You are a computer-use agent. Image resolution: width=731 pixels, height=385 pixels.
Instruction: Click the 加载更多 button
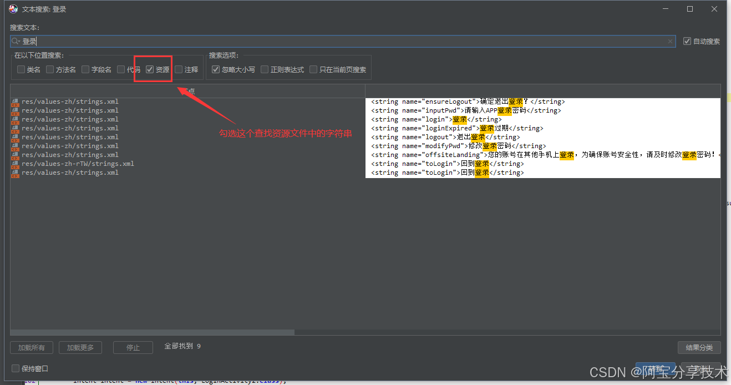click(80, 347)
